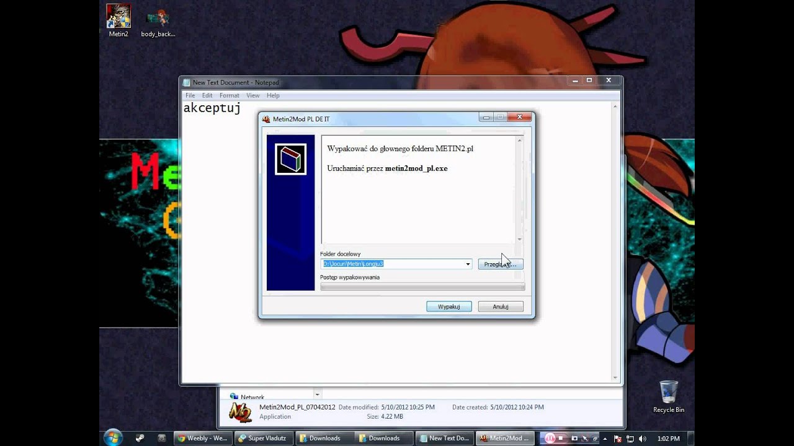Viewport: 794px width, 446px height.
Task: Expand the Folder docelowy path dropdown
Action: coord(468,264)
